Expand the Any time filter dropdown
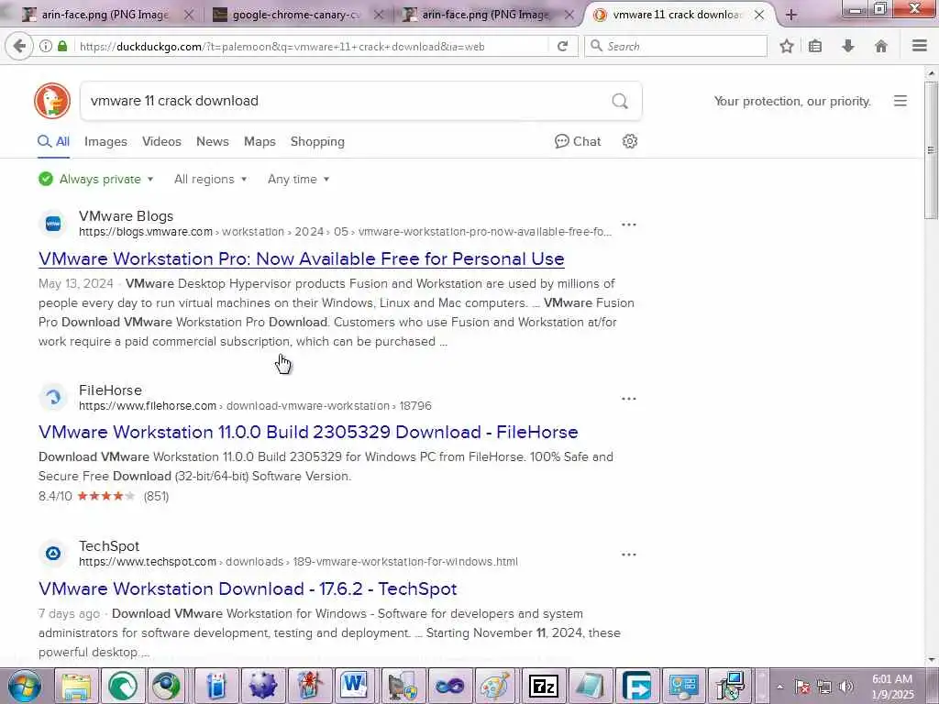939x704 pixels. [298, 179]
